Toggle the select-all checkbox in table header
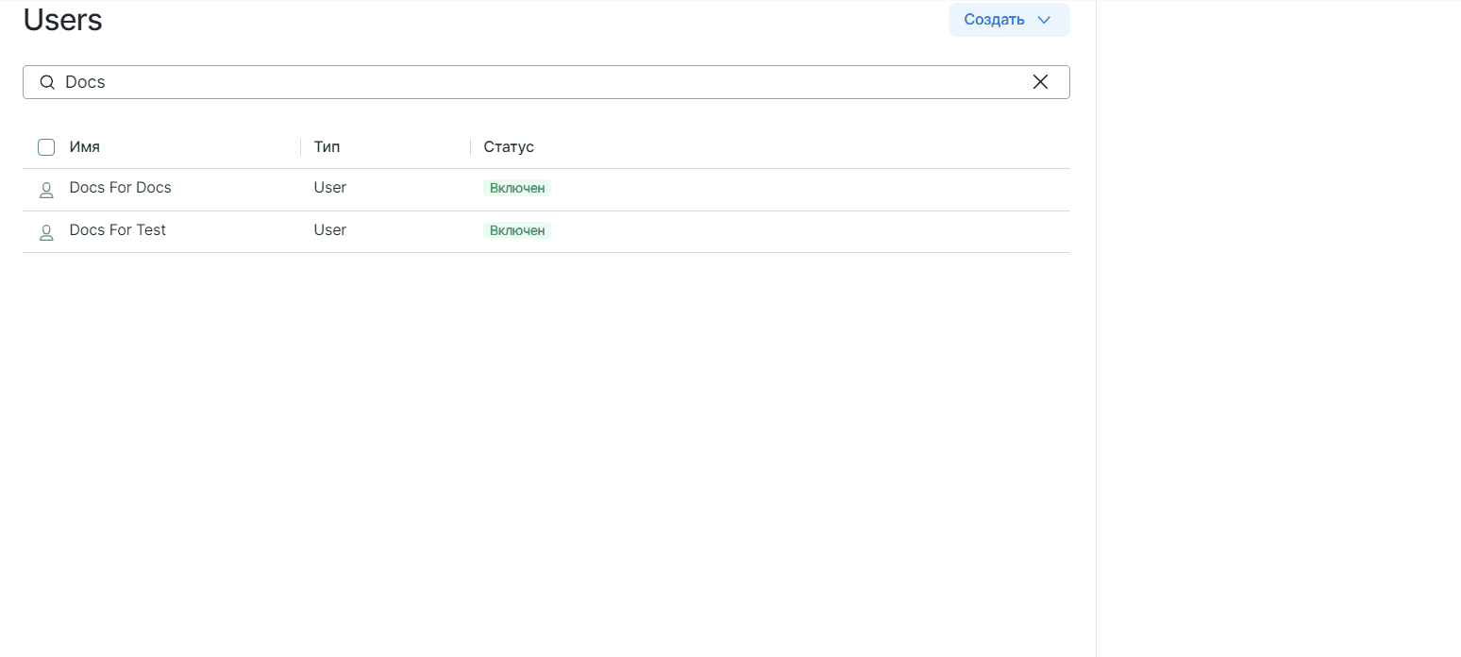This screenshot has height=657, width=1461. (x=46, y=147)
